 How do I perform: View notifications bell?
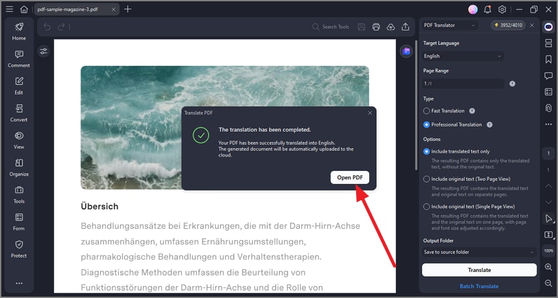click(487, 10)
